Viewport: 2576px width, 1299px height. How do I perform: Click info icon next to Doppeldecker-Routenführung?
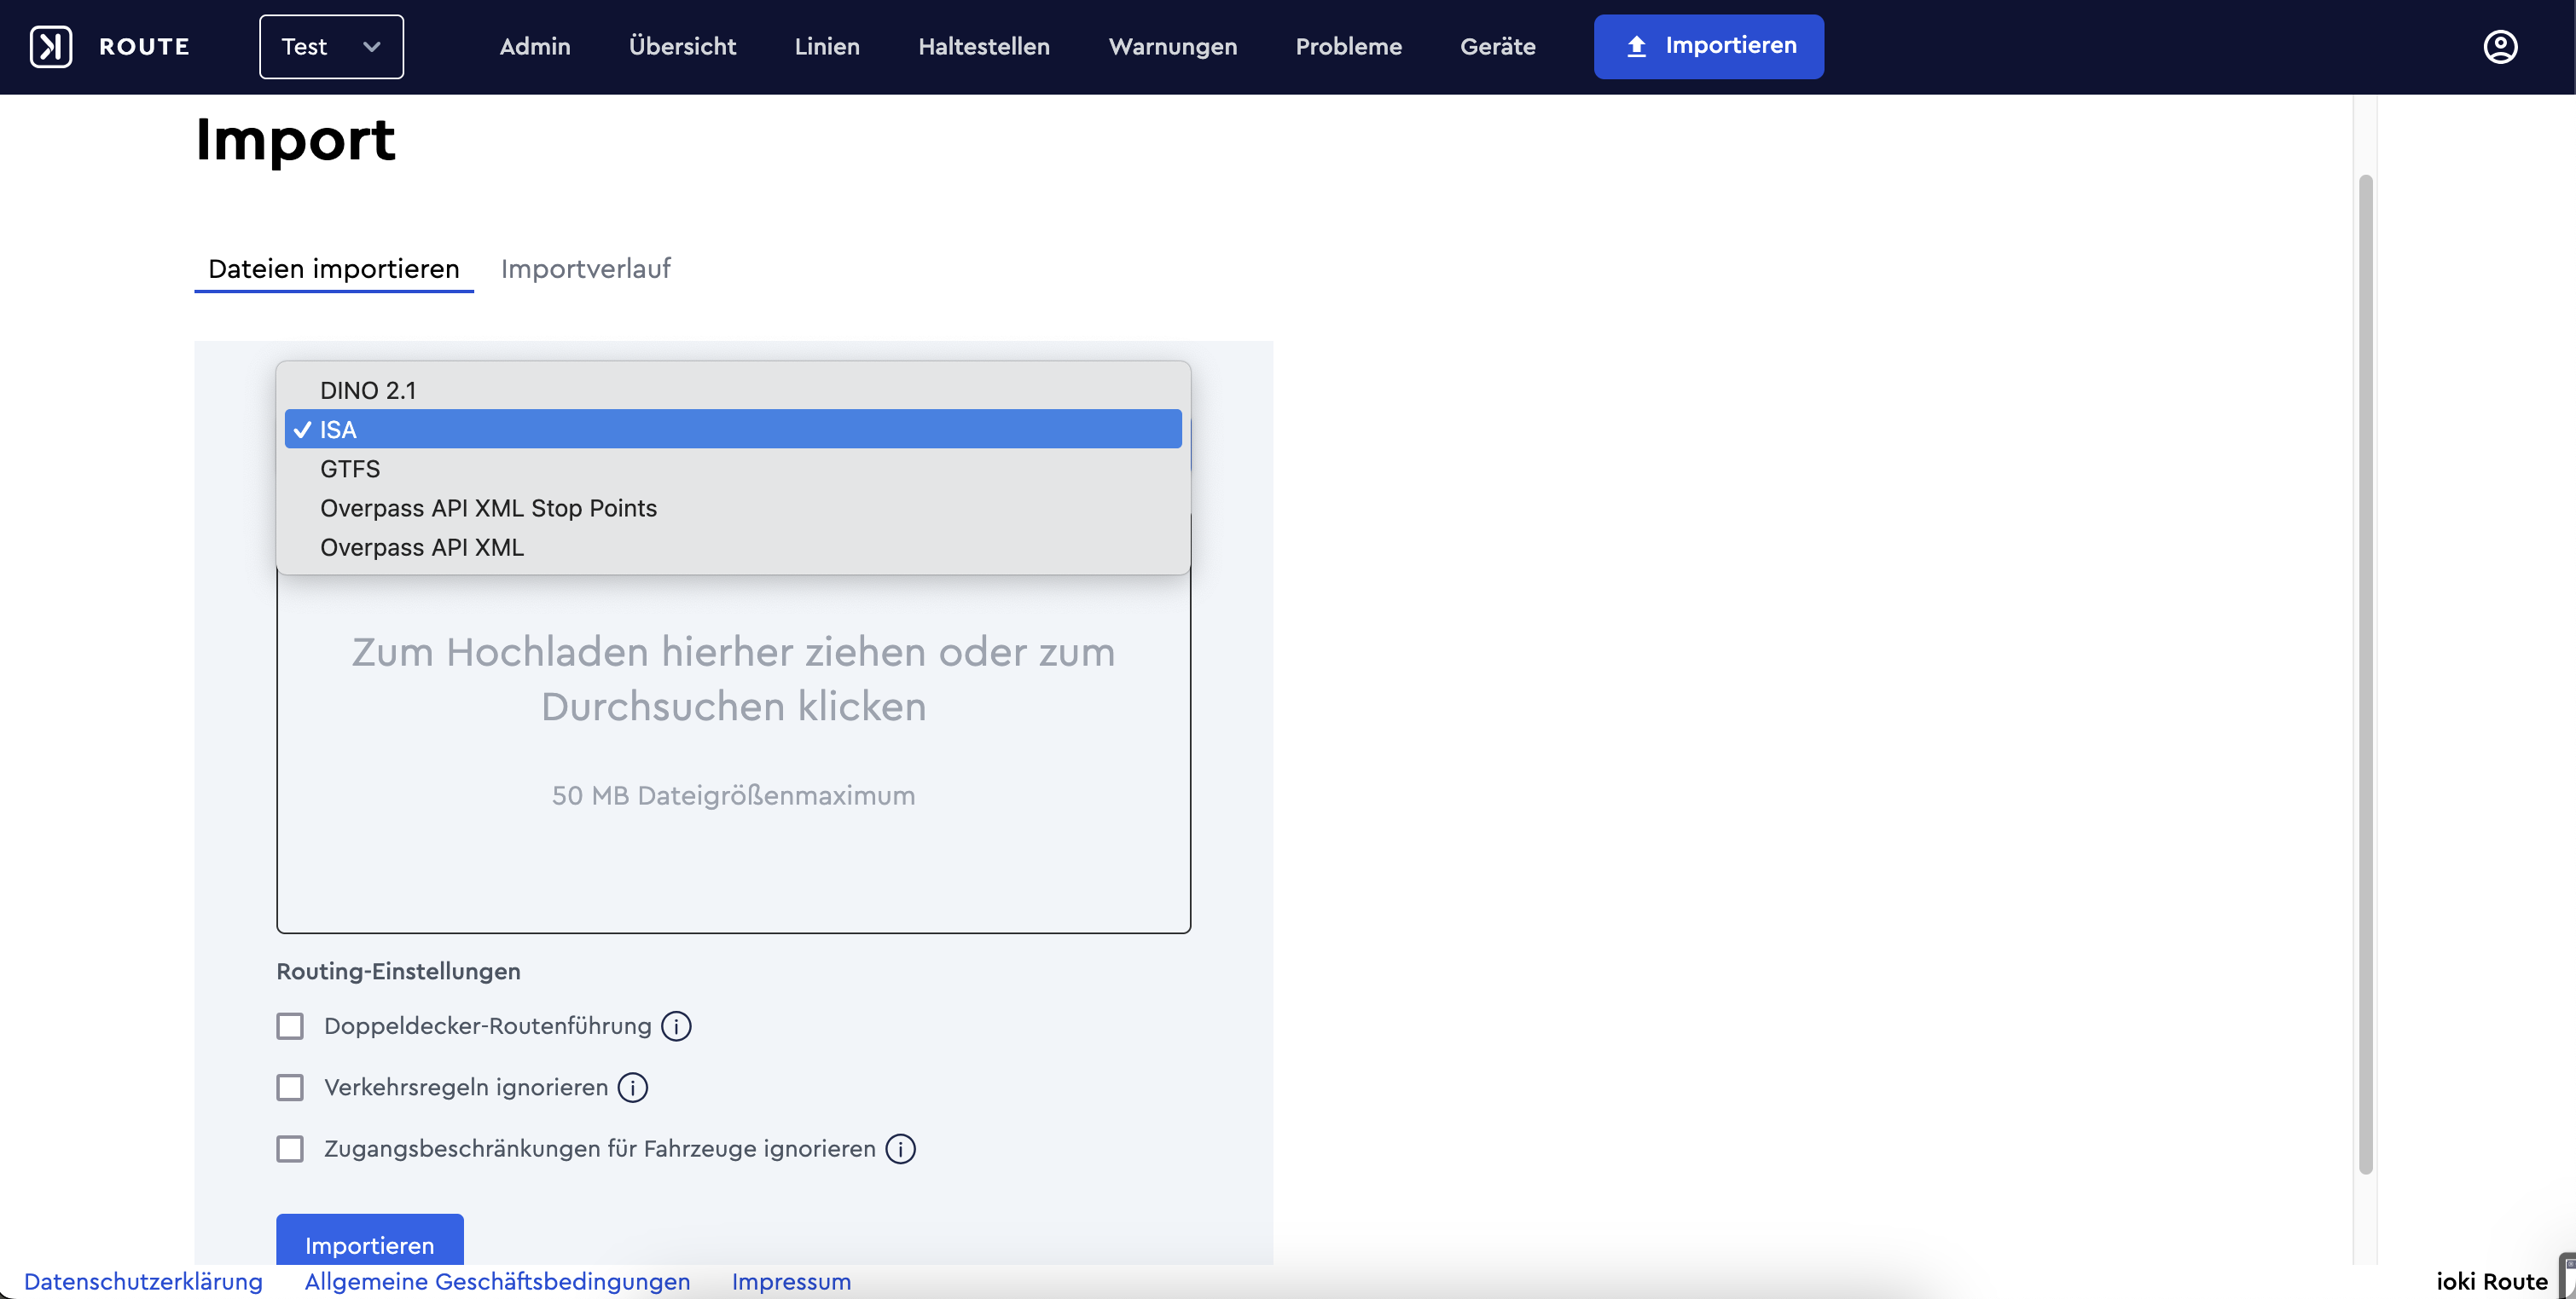coord(676,1026)
